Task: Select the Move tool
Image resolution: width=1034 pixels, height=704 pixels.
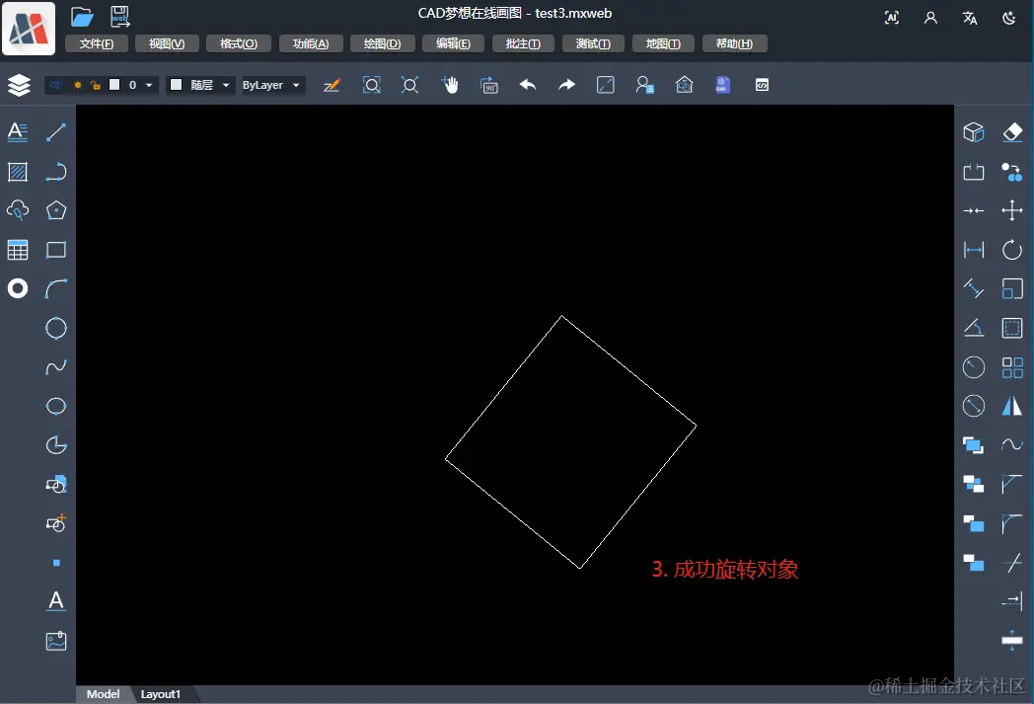Action: click(1012, 210)
